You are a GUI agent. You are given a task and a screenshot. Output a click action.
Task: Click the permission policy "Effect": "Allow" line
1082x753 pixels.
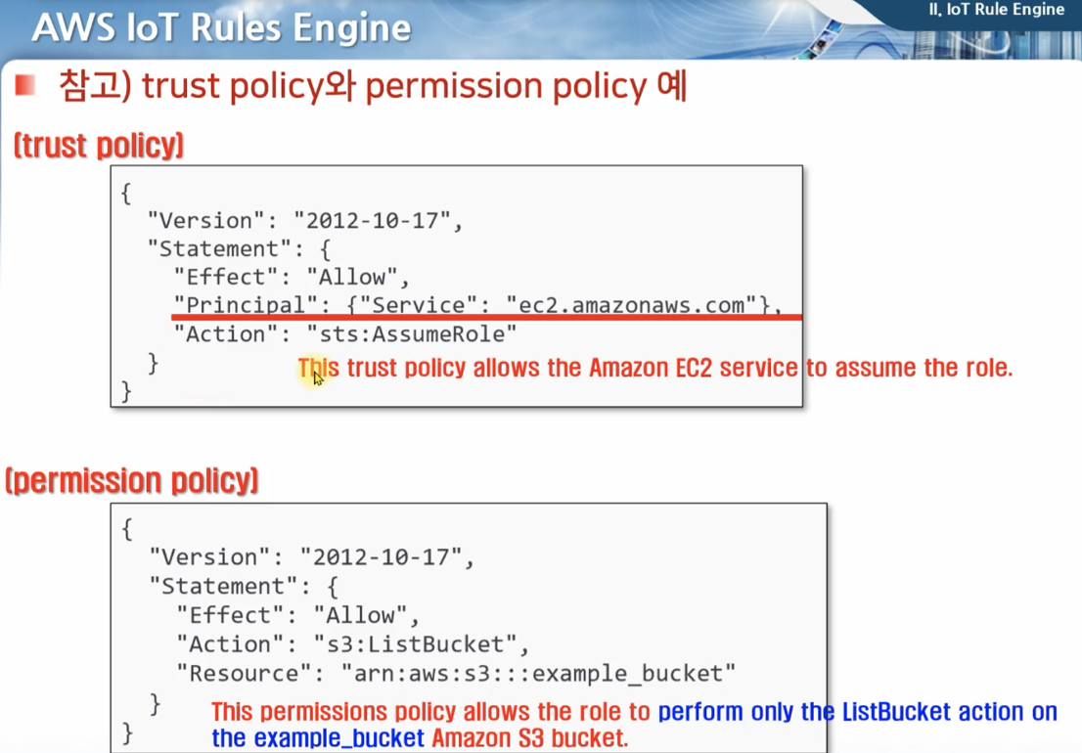[297, 615]
